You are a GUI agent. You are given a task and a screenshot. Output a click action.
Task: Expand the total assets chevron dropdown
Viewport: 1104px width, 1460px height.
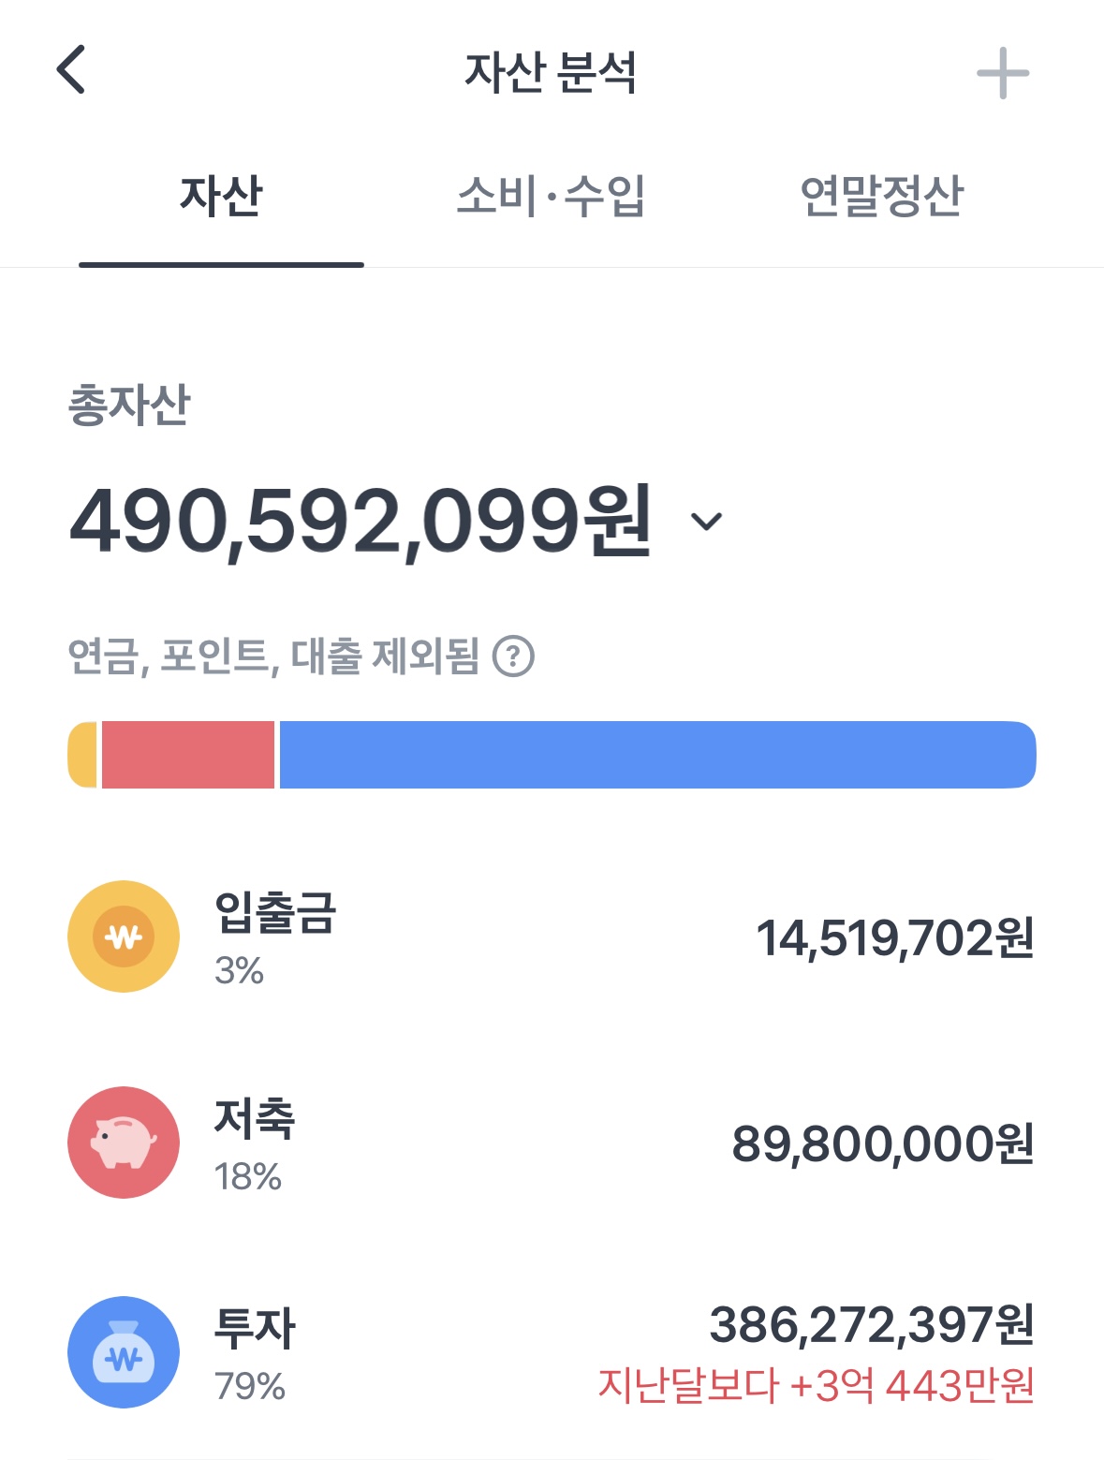706,522
